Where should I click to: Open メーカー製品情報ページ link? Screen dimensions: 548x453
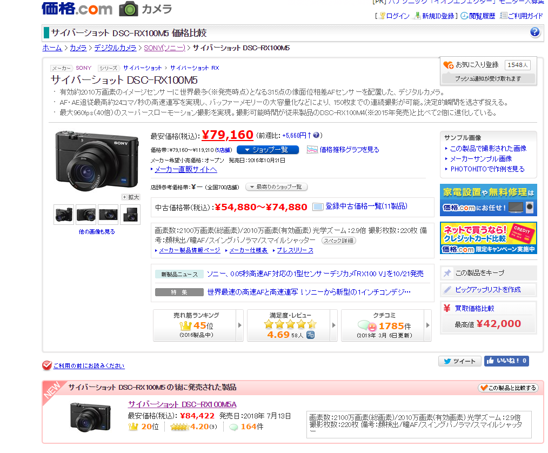click(x=190, y=250)
